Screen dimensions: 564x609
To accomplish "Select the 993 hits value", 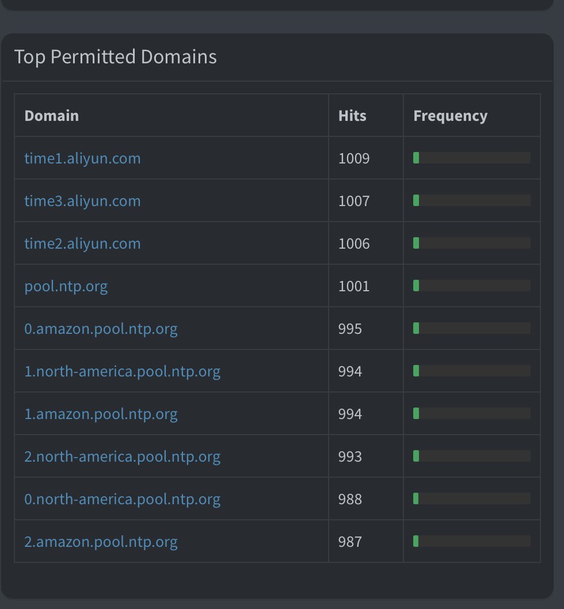I will point(350,457).
